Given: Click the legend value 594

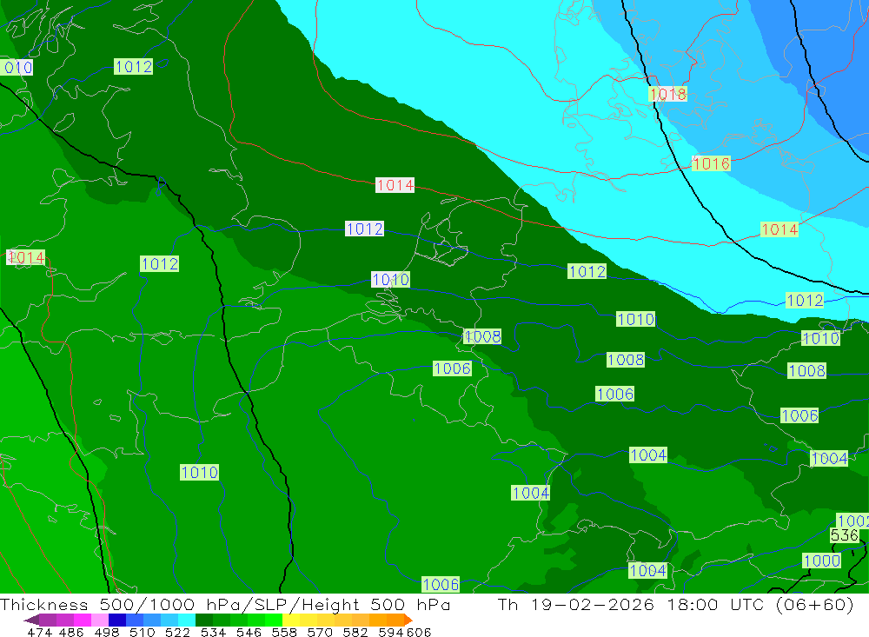Looking at the screenshot, I should tap(390, 632).
